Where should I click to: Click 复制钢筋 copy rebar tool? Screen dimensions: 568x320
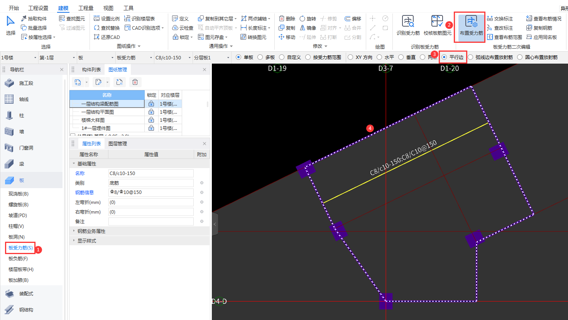[x=539, y=28]
